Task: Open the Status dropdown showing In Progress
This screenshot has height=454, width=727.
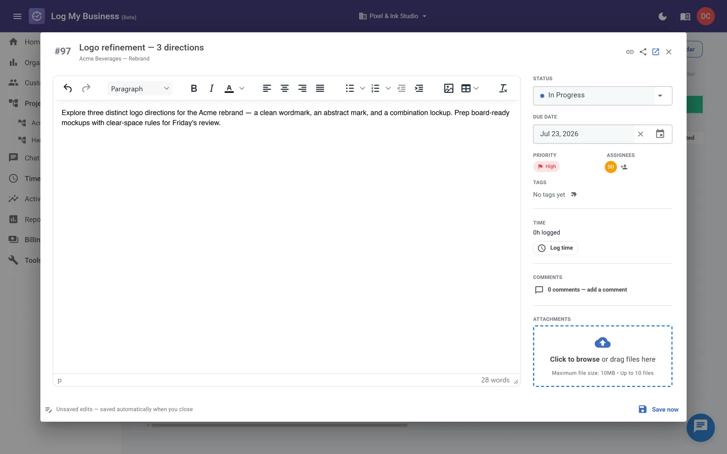Action: pyautogui.click(x=603, y=95)
